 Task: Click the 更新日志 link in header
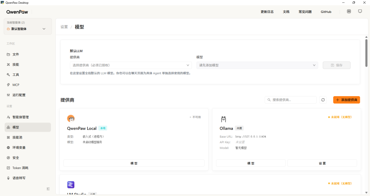click(x=267, y=12)
